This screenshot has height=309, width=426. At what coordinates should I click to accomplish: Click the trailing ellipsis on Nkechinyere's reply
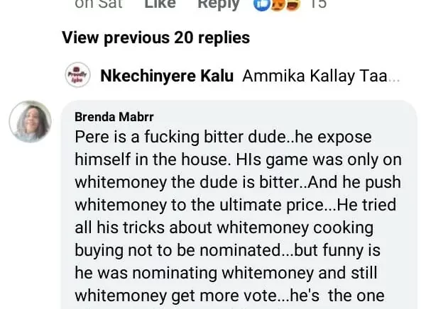[x=395, y=77]
